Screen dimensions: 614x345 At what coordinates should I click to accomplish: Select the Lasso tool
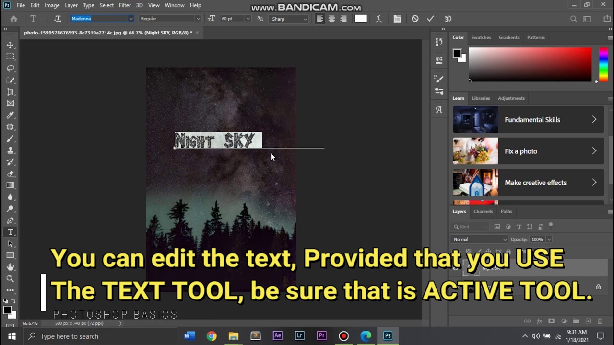coord(10,69)
